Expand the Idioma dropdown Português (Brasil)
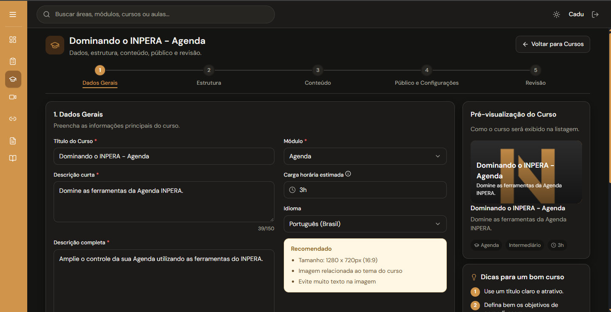This screenshot has height=312, width=611. [x=365, y=224]
